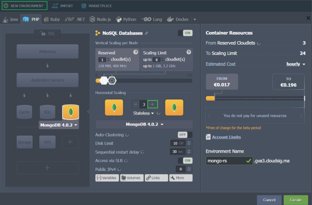Click the node count field showing 3
Screen dimensions: 312x205
click(x=144, y=104)
